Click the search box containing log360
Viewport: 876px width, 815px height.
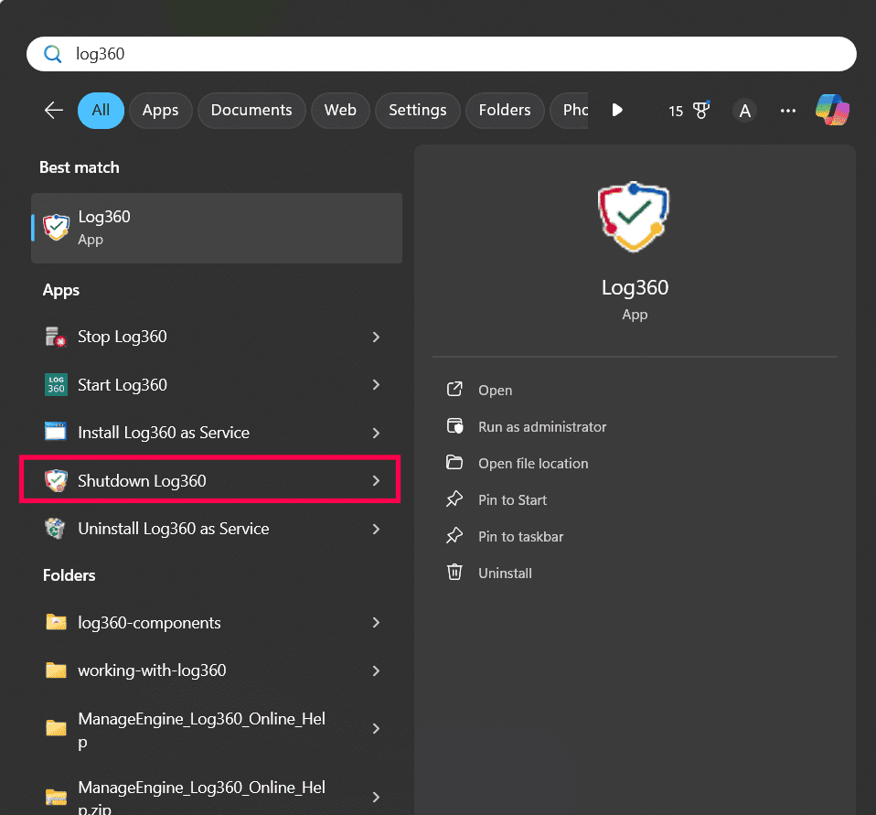(x=442, y=54)
